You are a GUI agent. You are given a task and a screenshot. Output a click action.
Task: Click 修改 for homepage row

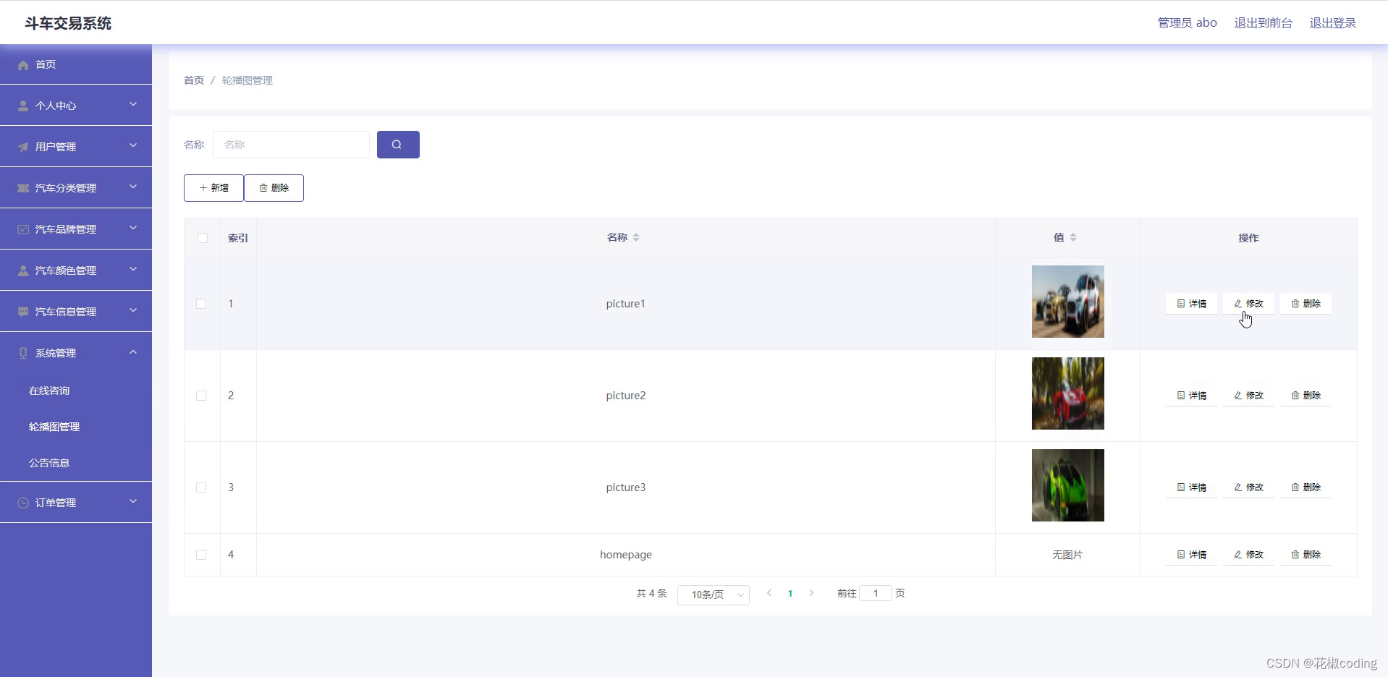[x=1248, y=555]
